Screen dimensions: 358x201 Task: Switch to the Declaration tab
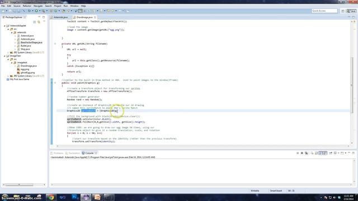click(73, 153)
